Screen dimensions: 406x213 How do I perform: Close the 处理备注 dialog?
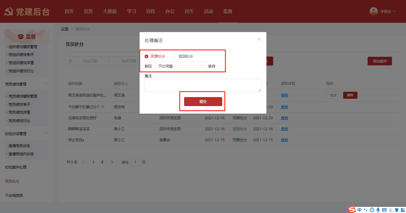[x=259, y=39]
